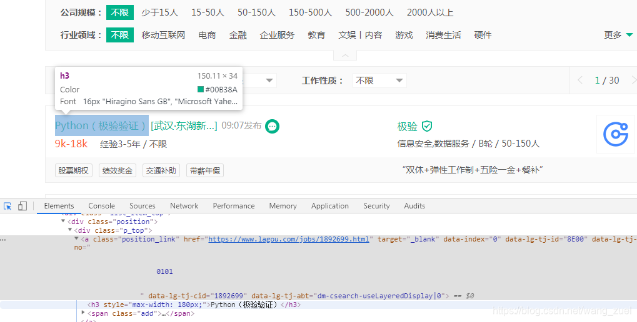Click the #00B38A color swatch in tooltip
Viewport: 637px width, 322px height.
tap(201, 90)
